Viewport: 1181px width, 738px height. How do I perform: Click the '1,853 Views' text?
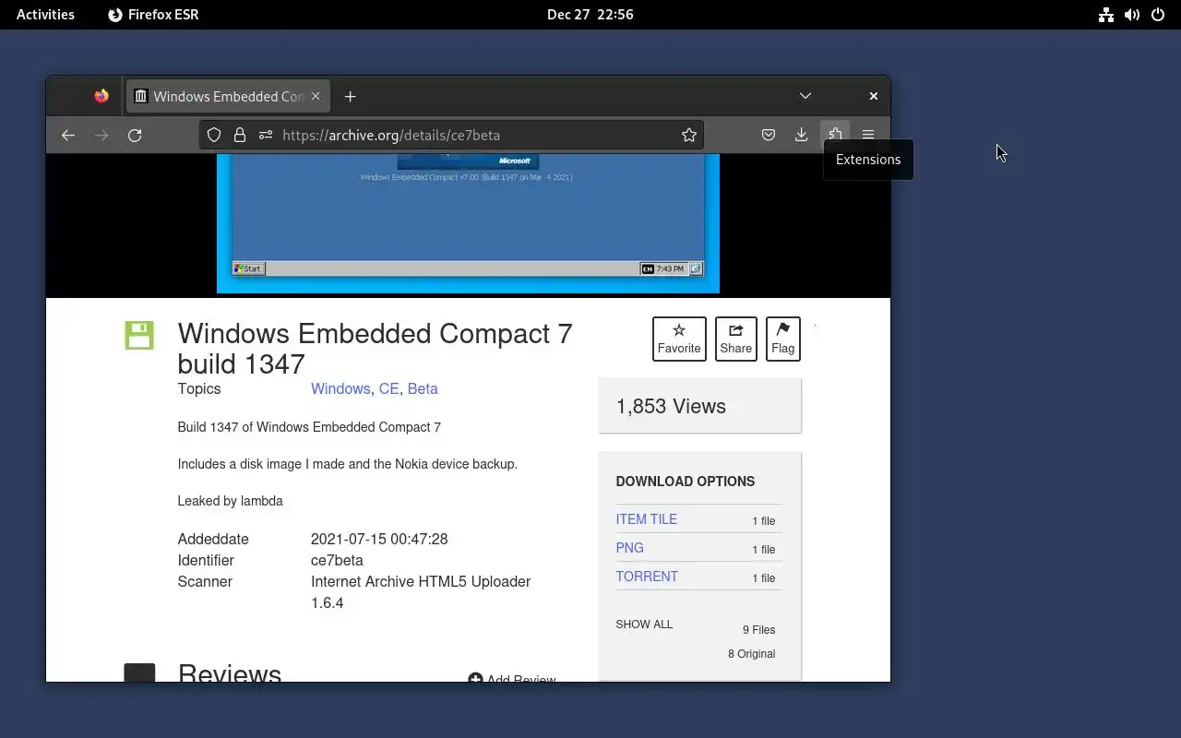tap(671, 406)
